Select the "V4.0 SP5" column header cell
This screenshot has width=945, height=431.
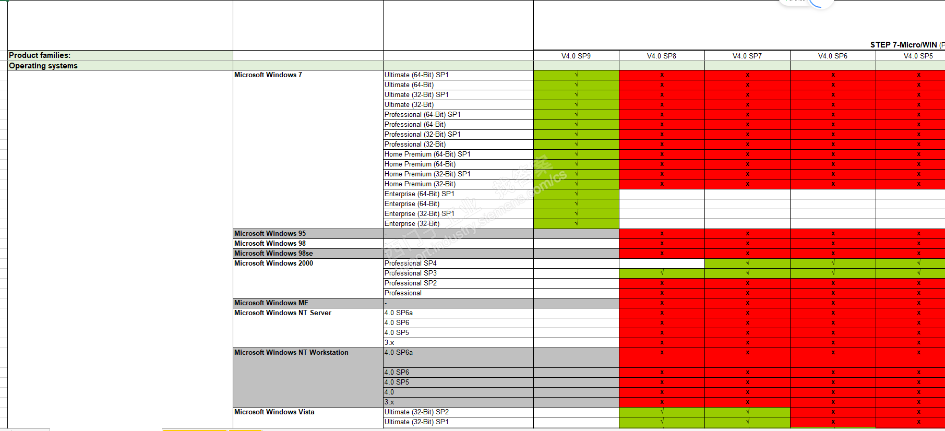tap(911, 56)
